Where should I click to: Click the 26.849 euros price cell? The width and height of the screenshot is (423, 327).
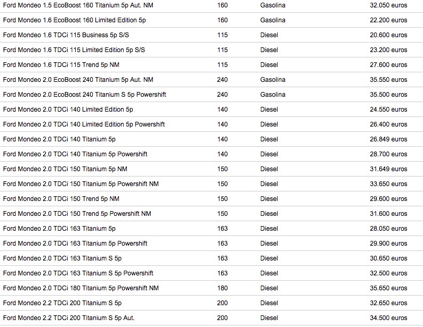(x=388, y=139)
